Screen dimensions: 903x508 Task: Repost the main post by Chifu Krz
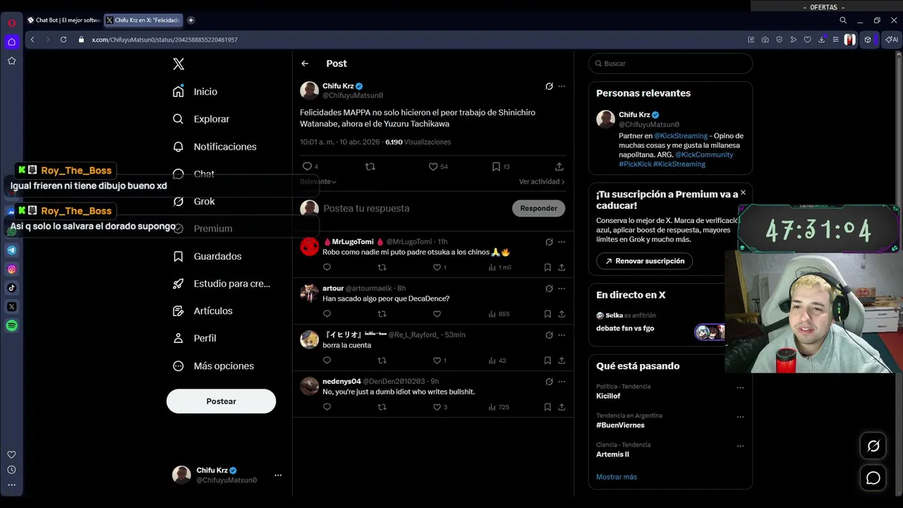coord(370,167)
